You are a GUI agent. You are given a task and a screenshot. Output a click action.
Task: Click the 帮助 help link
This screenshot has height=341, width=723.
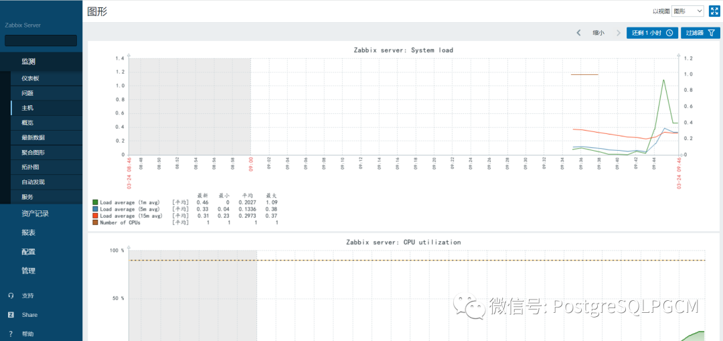point(27,334)
